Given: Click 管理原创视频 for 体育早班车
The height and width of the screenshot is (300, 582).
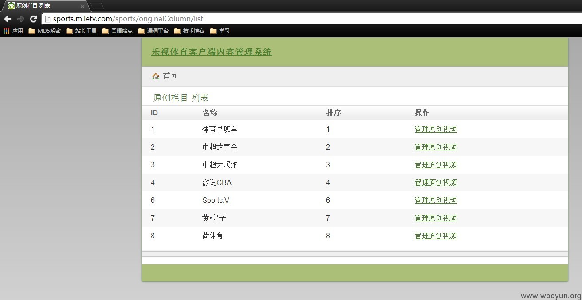Looking at the screenshot, I should pos(436,129).
